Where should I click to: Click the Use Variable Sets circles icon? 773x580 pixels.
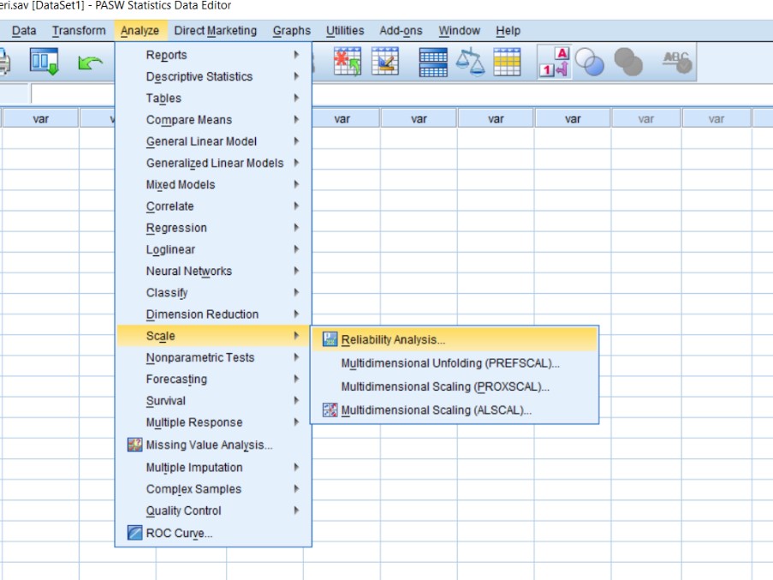tap(590, 63)
